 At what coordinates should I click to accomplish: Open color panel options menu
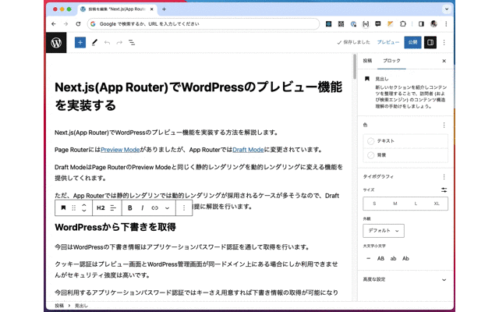point(444,125)
